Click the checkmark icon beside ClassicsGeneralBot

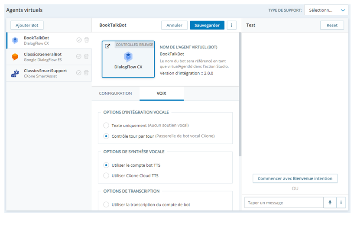click(x=78, y=56)
